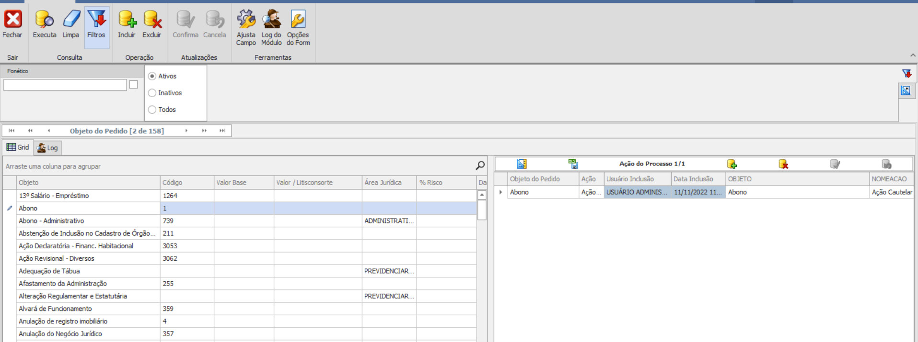Click the grid vertical scrollbar thumb
This screenshot has height=342, width=918.
pyautogui.click(x=482, y=210)
